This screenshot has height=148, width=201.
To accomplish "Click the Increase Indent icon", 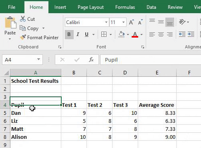I will [191, 34].
